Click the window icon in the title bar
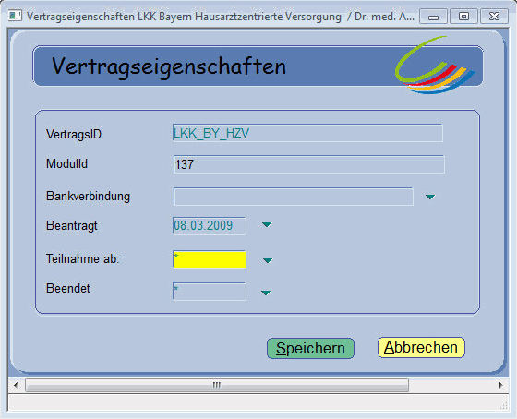 tap(15, 16)
